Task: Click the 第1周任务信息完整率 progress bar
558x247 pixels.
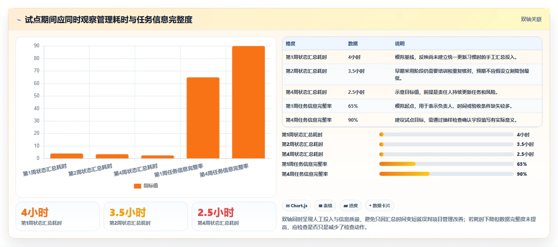Action: click(446, 164)
